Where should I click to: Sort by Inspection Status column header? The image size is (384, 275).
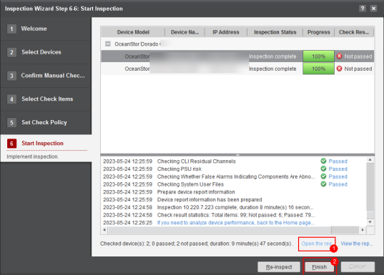click(275, 32)
